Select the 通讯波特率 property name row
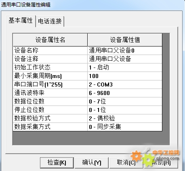Viewport: 185px width, 171px height. 50,93
